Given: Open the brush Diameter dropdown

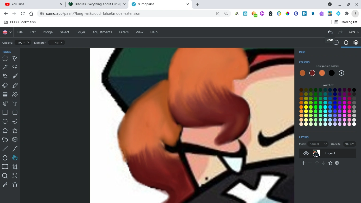Looking at the screenshot, I should coord(57,42).
